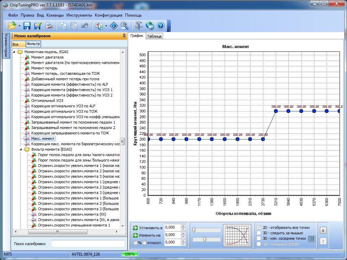Click the printer icon in the toolbar

click(x=49, y=26)
